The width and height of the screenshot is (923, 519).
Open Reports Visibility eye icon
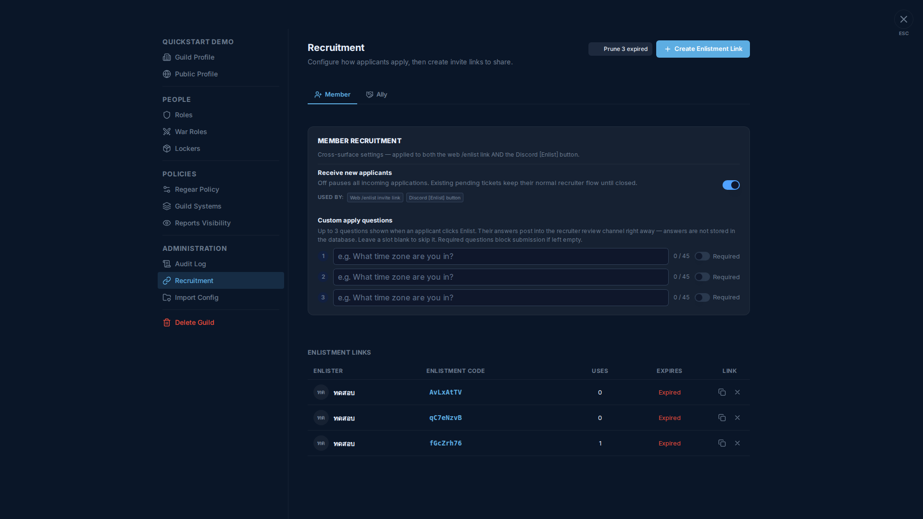coord(167,223)
